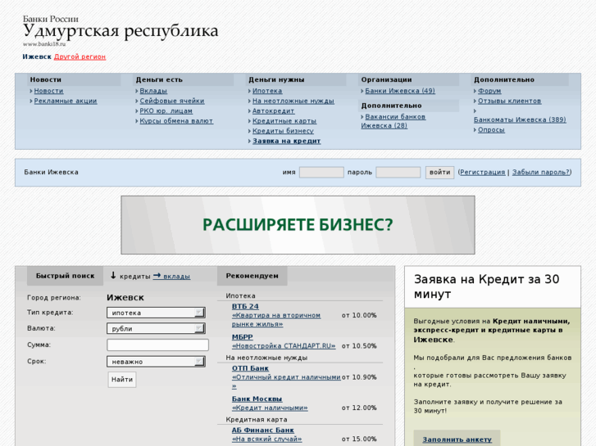Click the 'от 12.00%' rate text
The image size is (596, 446).
click(x=359, y=408)
